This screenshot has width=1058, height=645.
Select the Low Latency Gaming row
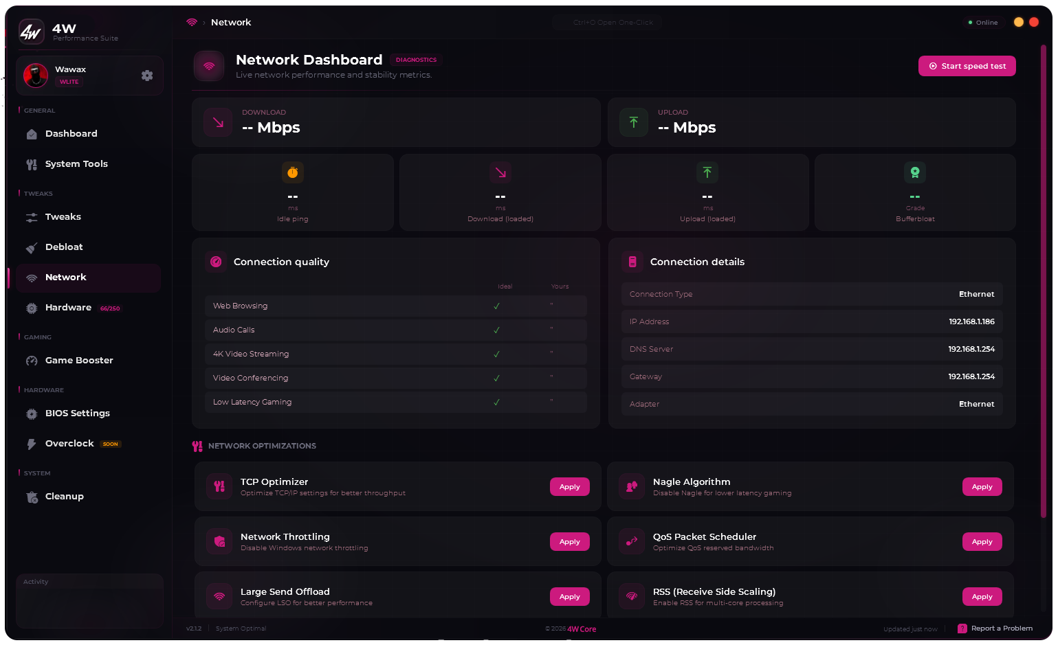pyautogui.click(x=396, y=403)
